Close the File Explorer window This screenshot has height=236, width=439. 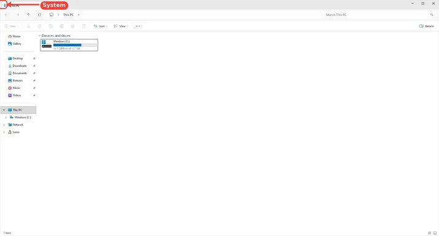(433, 4)
